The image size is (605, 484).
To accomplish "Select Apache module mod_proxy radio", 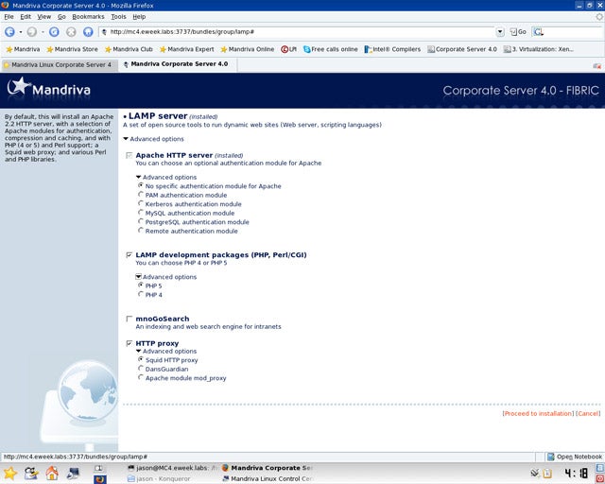I will pos(141,377).
